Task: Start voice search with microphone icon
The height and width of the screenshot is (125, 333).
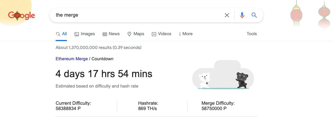Action: click(x=242, y=15)
